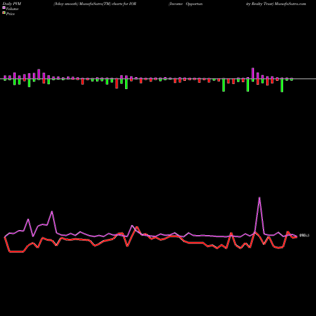Click the Price legend color swatch

click(x=4, y=13)
